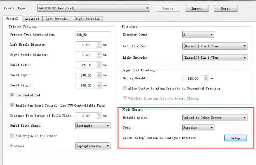Increase Left Nozzle Diameter with up arrow
Image resolution: width=256 pixels, height=165 pixels.
[99, 43]
